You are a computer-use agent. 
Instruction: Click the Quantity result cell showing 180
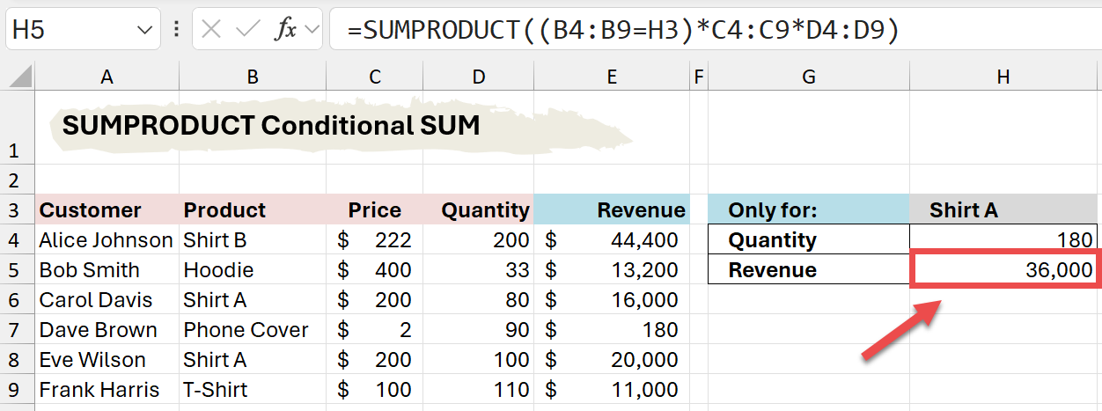coord(1003,240)
